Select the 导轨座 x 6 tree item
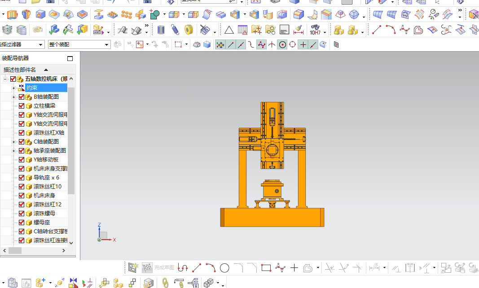 pyautogui.click(x=46, y=178)
